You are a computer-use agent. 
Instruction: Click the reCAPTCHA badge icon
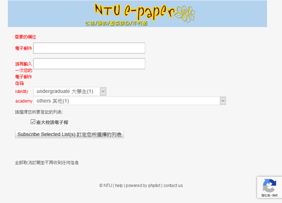pos(269,186)
